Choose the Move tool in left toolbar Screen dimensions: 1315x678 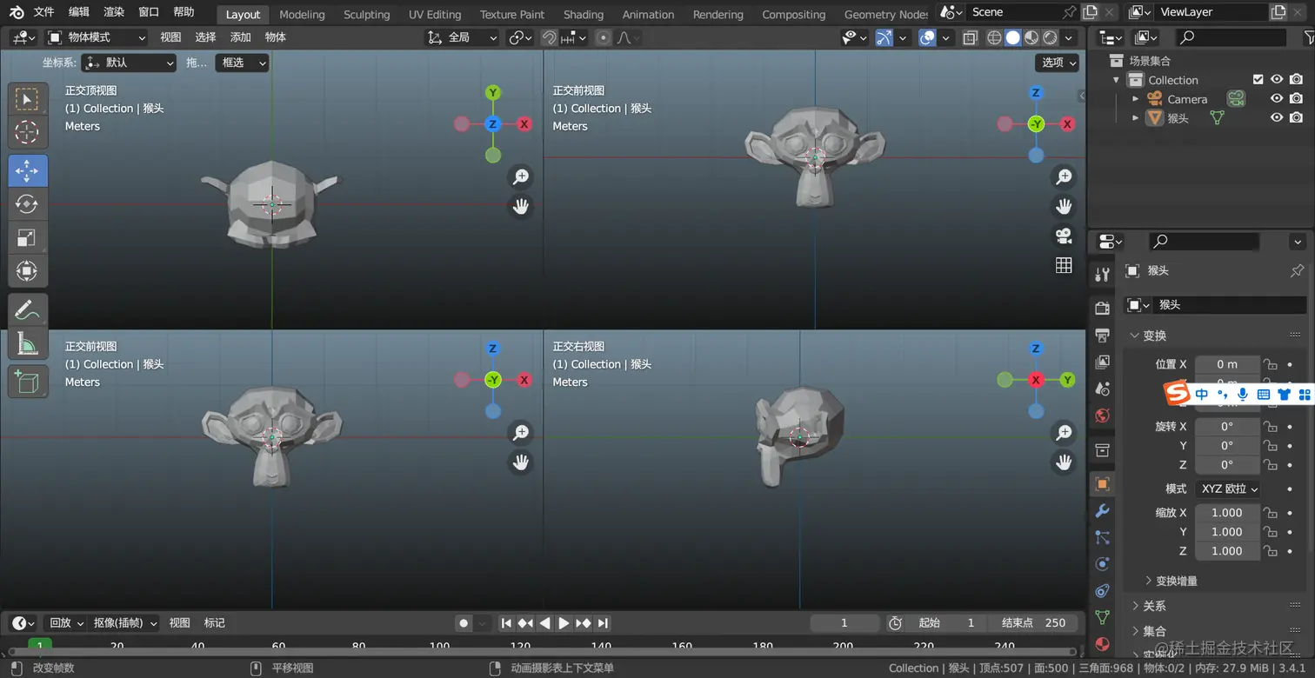(x=28, y=170)
